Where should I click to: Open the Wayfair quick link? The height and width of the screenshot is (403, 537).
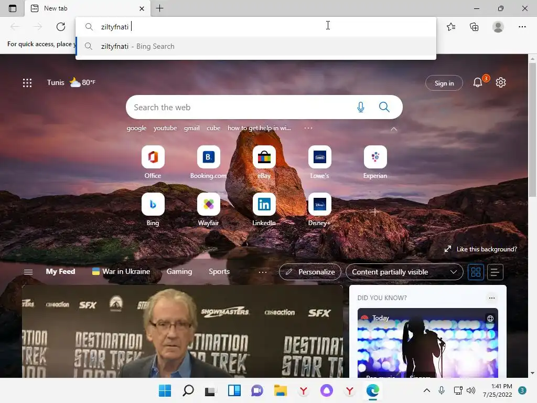tap(208, 209)
